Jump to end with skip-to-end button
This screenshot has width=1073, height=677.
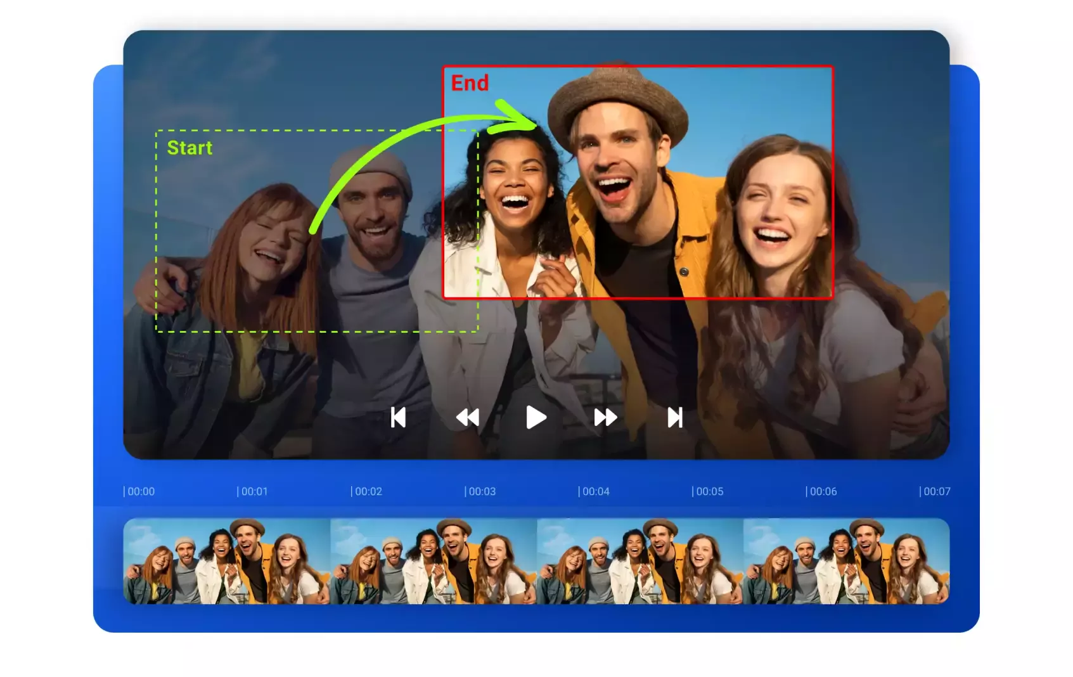(x=675, y=418)
